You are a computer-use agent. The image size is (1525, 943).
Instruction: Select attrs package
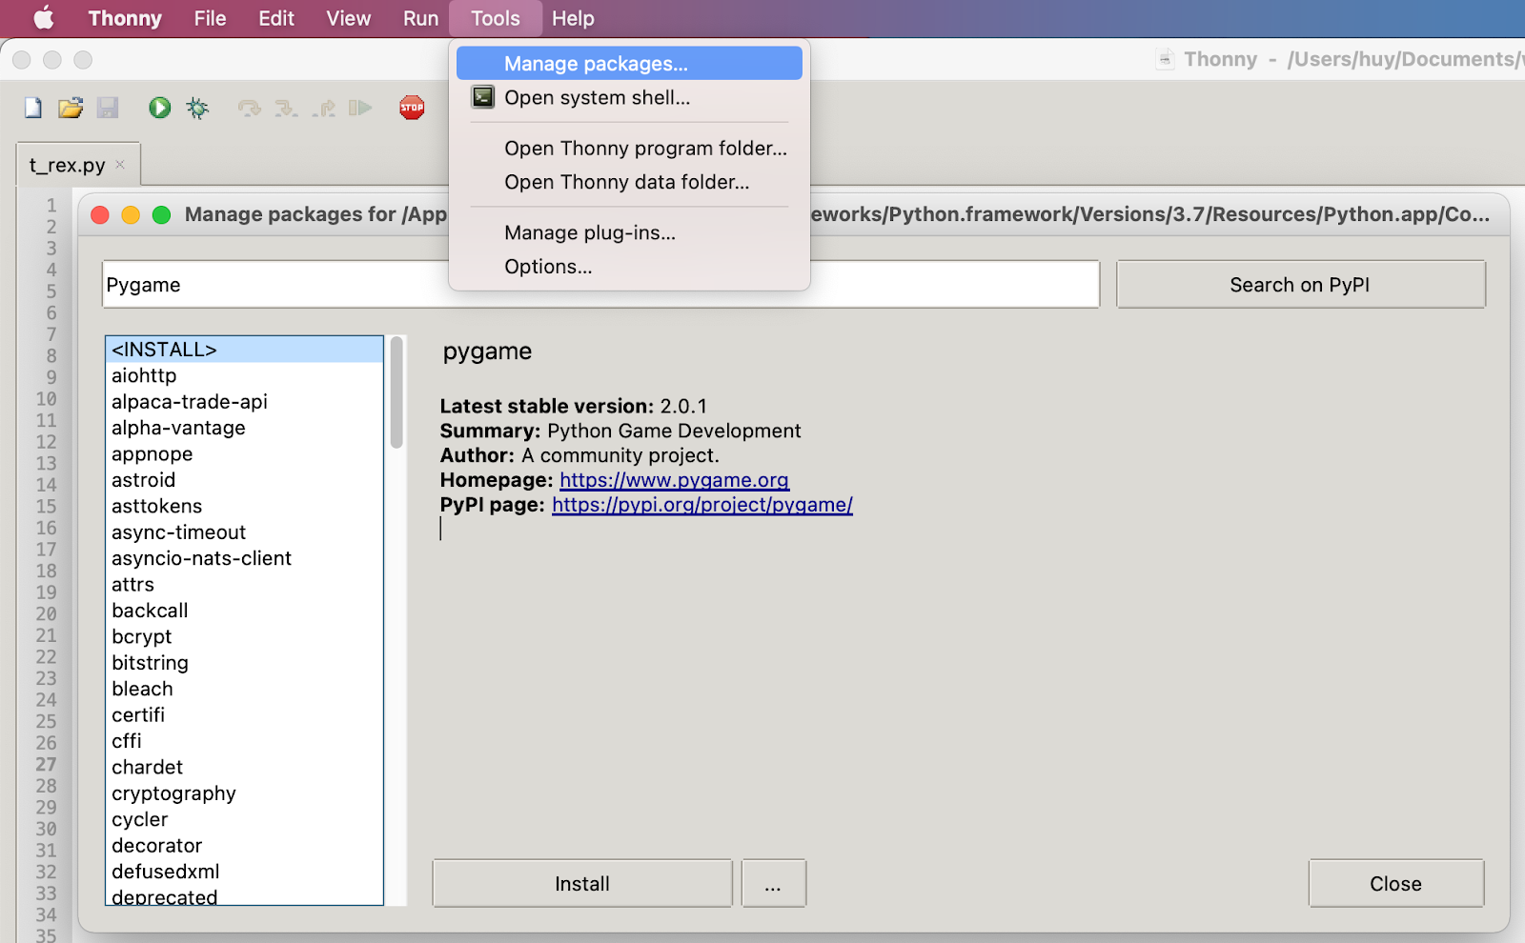pyautogui.click(x=244, y=585)
